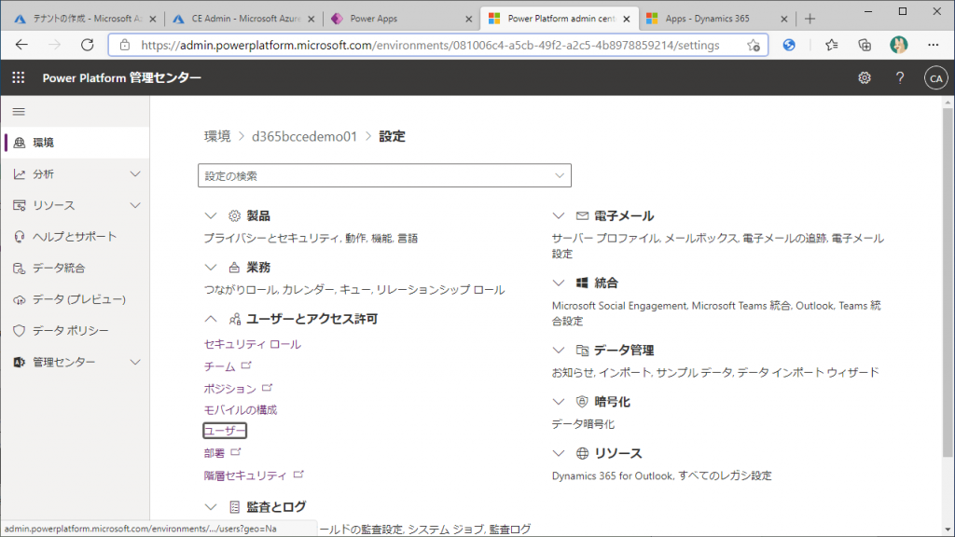Viewport: 955px width, 537px height.
Task: Switch to Apps - Dynamics 365 tab
Action: point(715,19)
